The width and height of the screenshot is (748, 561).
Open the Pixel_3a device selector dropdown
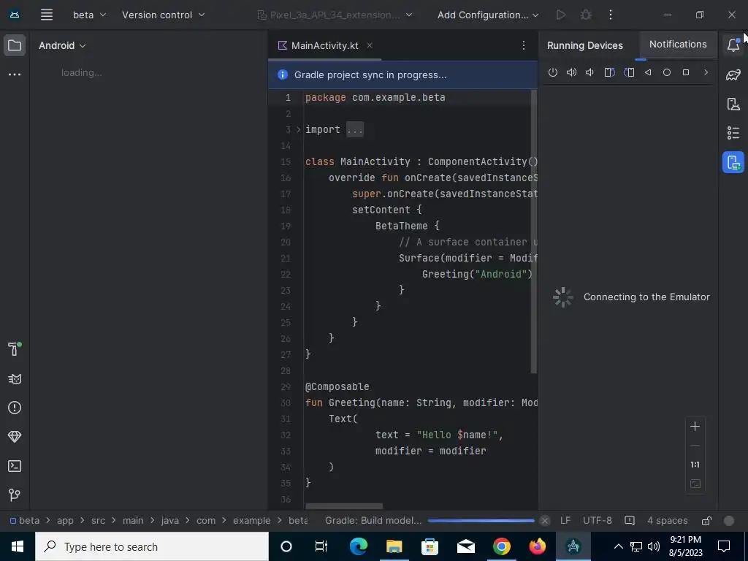pyautogui.click(x=335, y=15)
